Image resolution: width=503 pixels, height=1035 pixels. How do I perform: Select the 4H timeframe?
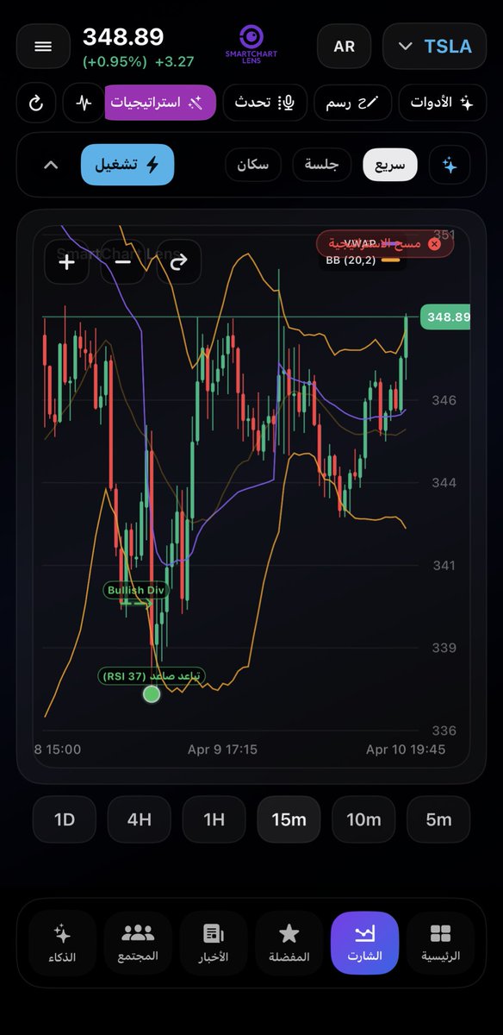coord(139,819)
